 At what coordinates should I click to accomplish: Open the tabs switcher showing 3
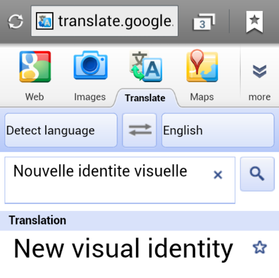[204, 22]
